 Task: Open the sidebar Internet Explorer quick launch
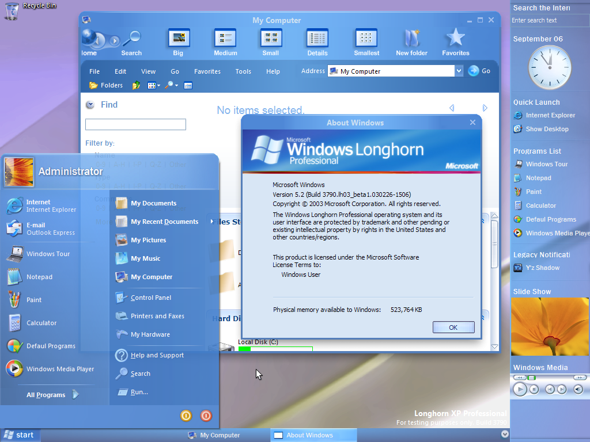[x=544, y=115]
